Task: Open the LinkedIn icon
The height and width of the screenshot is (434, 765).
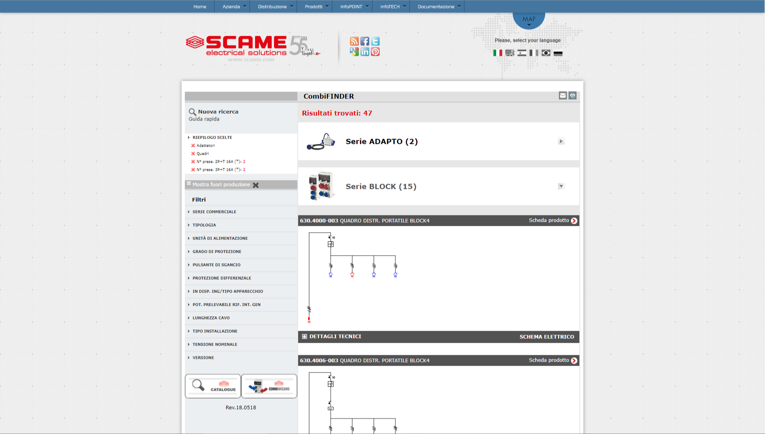Action: [x=364, y=52]
